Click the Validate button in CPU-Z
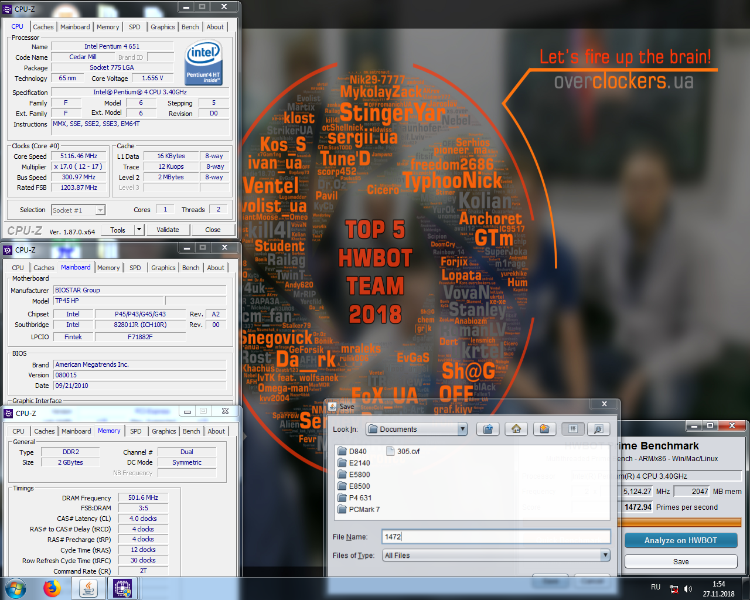Image resolution: width=750 pixels, height=600 pixels. pyautogui.click(x=168, y=230)
